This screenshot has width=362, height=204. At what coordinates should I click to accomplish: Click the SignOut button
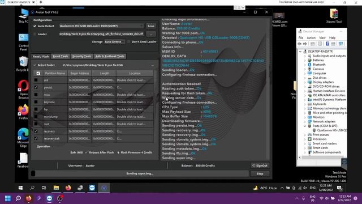tap(260, 165)
